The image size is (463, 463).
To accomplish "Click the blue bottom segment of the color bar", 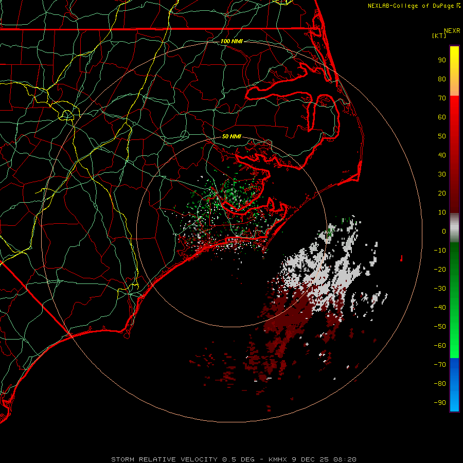I will coord(454,384).
